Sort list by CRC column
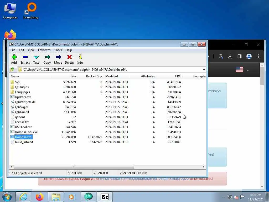Screen dimensions: 269x202 pyautogui.click(x=169, y=76)
